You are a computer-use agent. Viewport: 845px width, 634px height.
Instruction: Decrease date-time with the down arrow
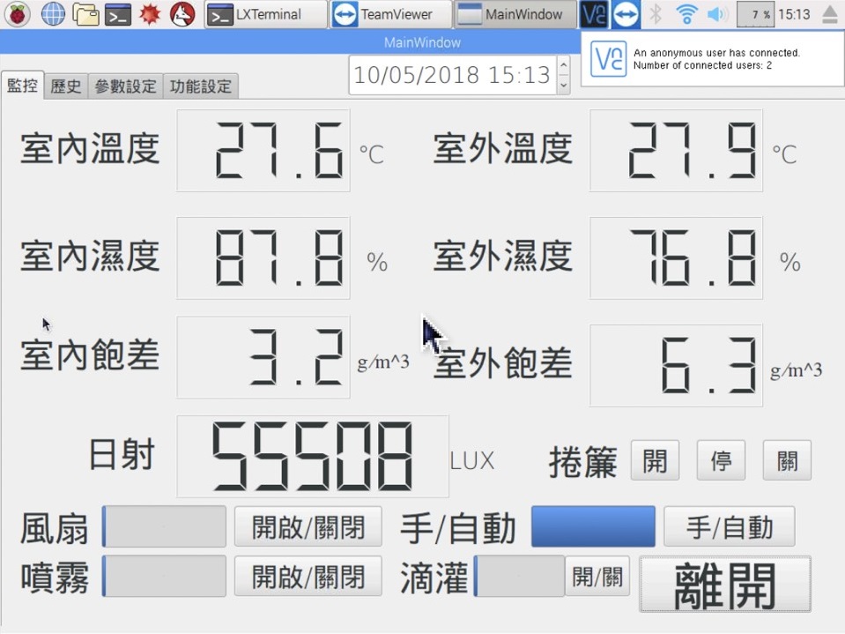click(x=564, y=85)
